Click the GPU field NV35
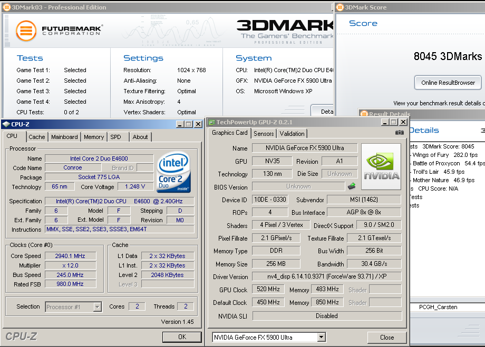The image size is (485, 347). (x=272, y=161)
